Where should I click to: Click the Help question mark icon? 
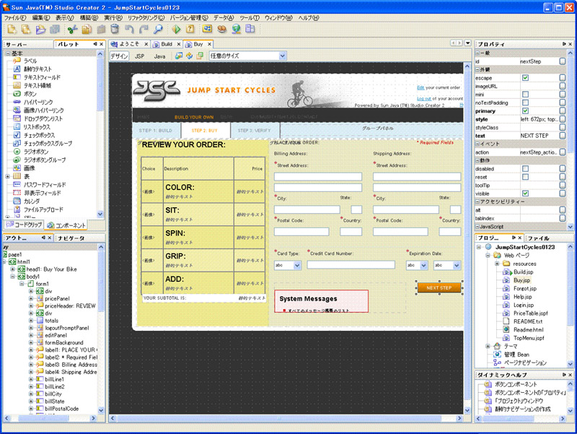tap(190, 30)
